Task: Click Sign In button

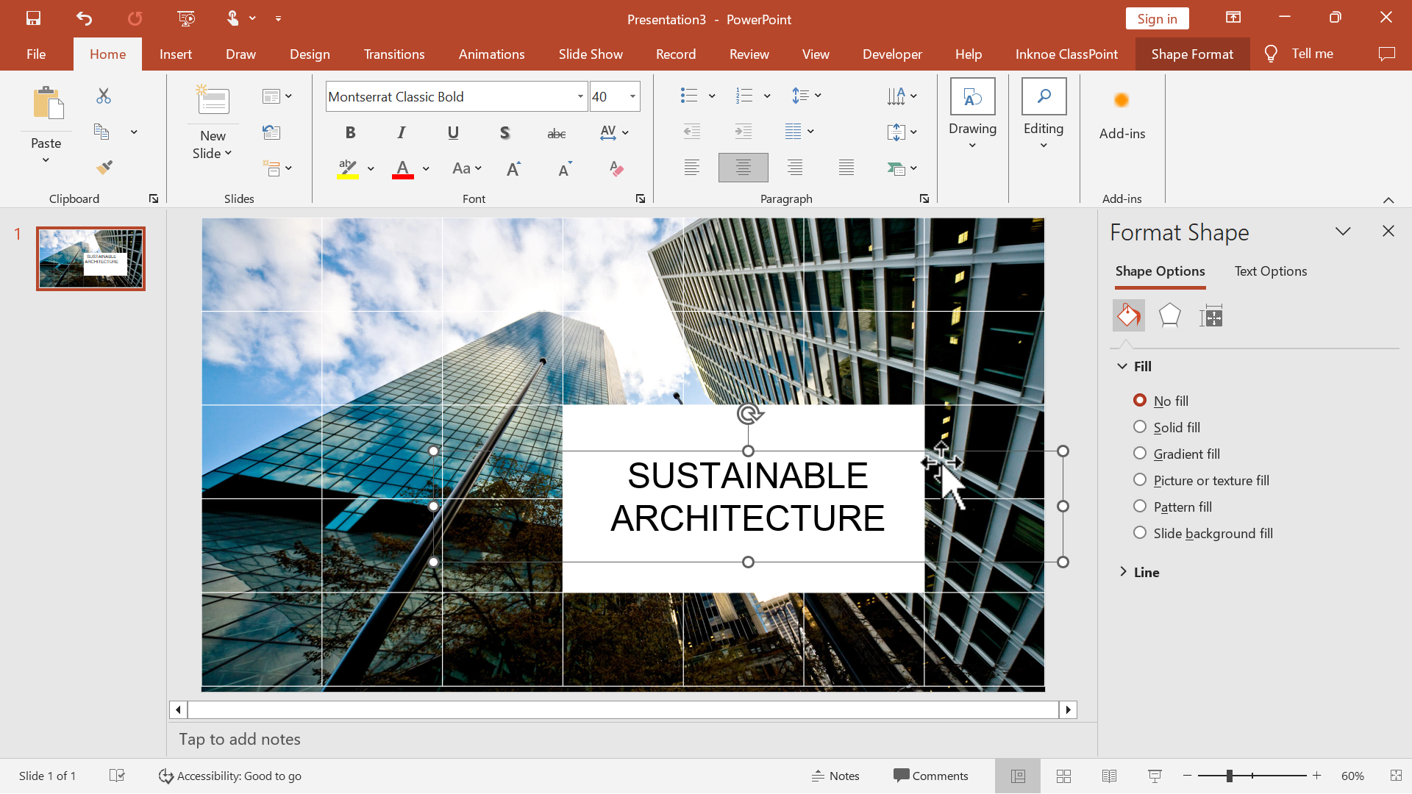Action: tap(1157, 18)
